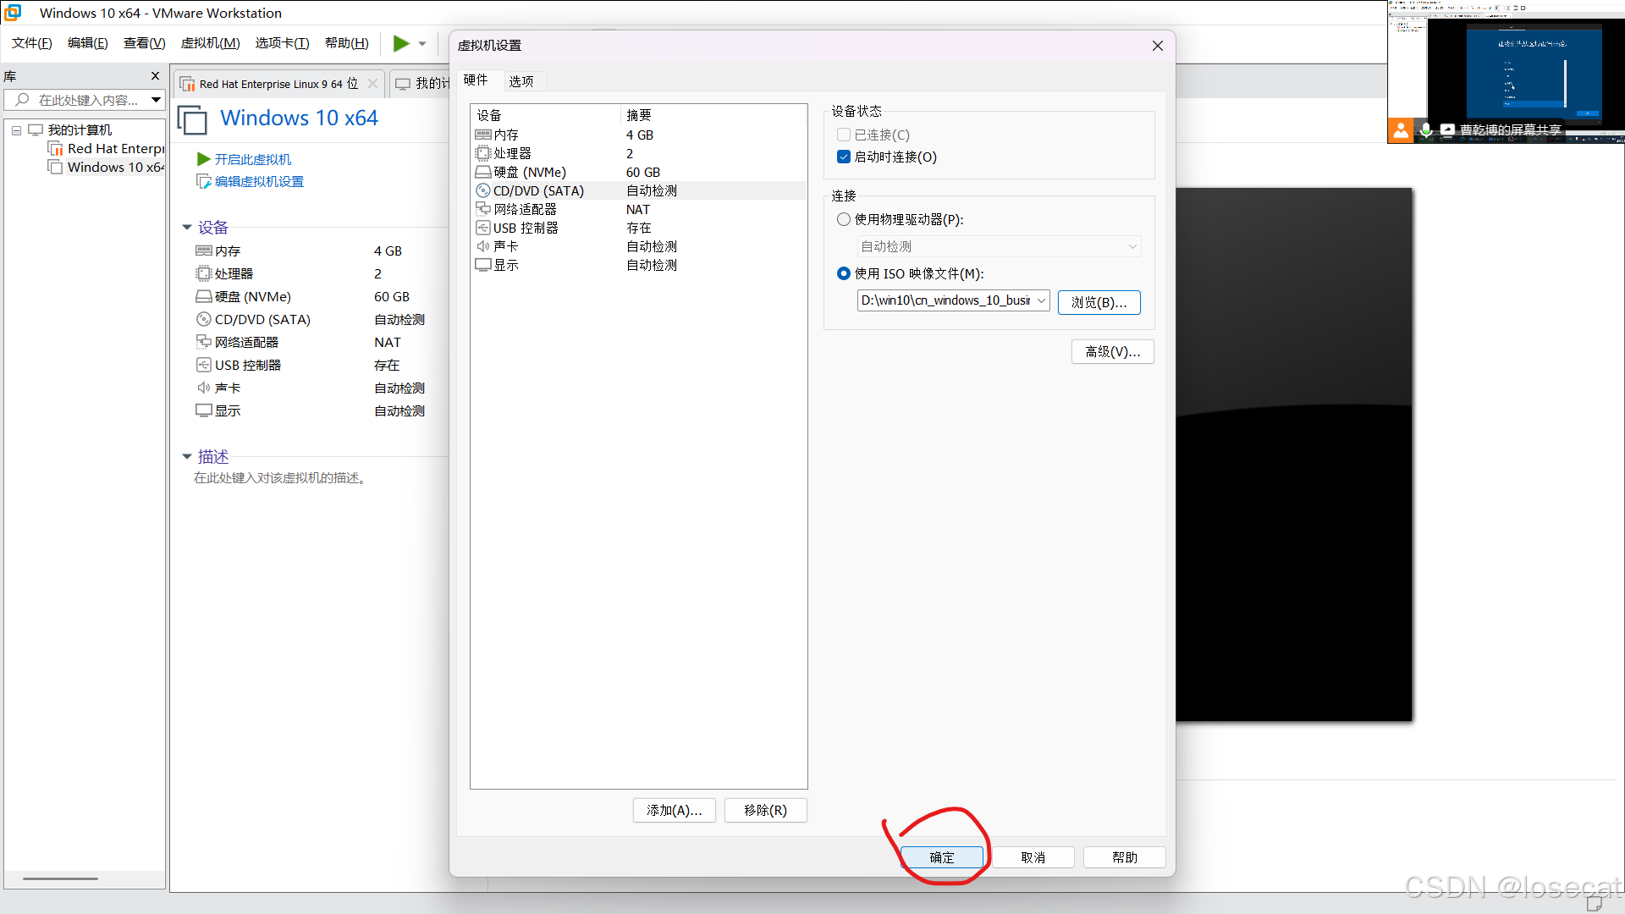
Task: Select 使用 ISO 映像文件(M) radio button
Action: click(x=844, y=273)
